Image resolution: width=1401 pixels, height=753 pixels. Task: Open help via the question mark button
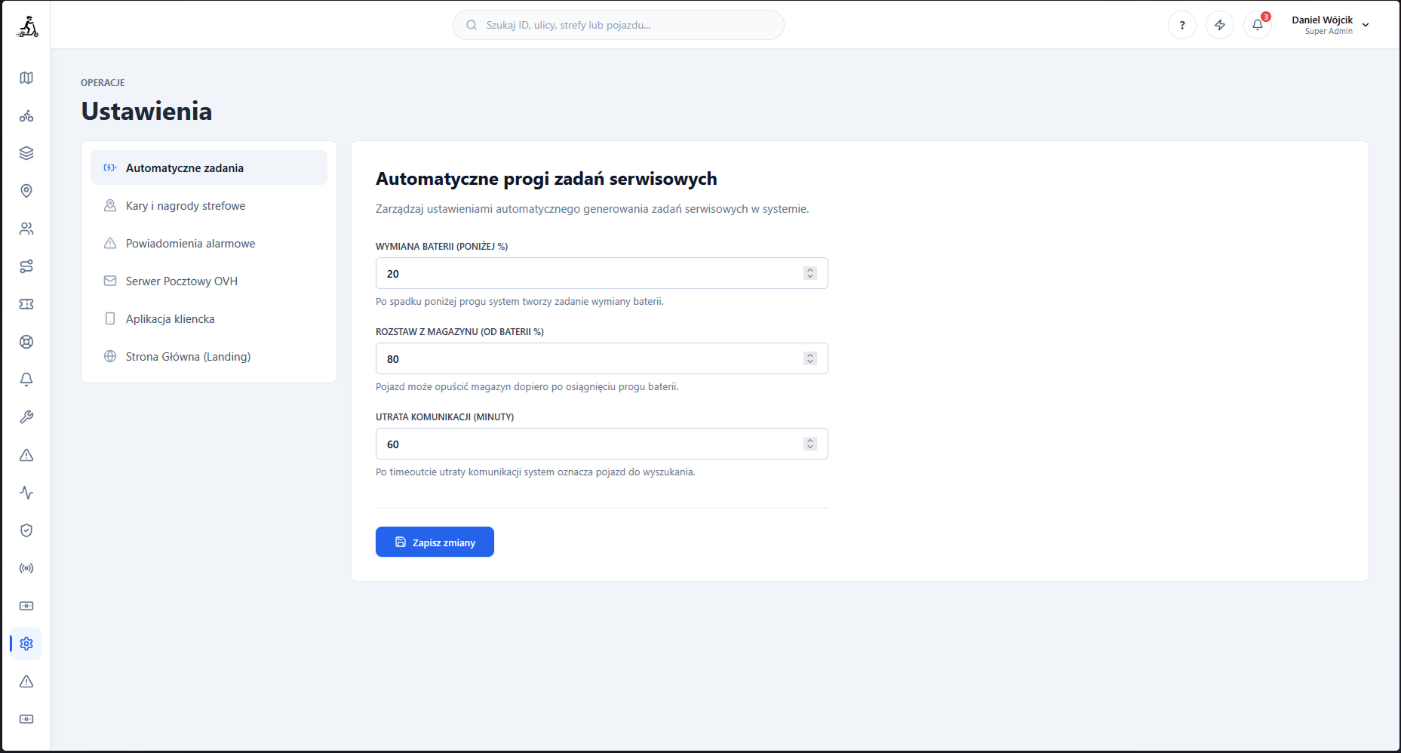(1182, 25)
